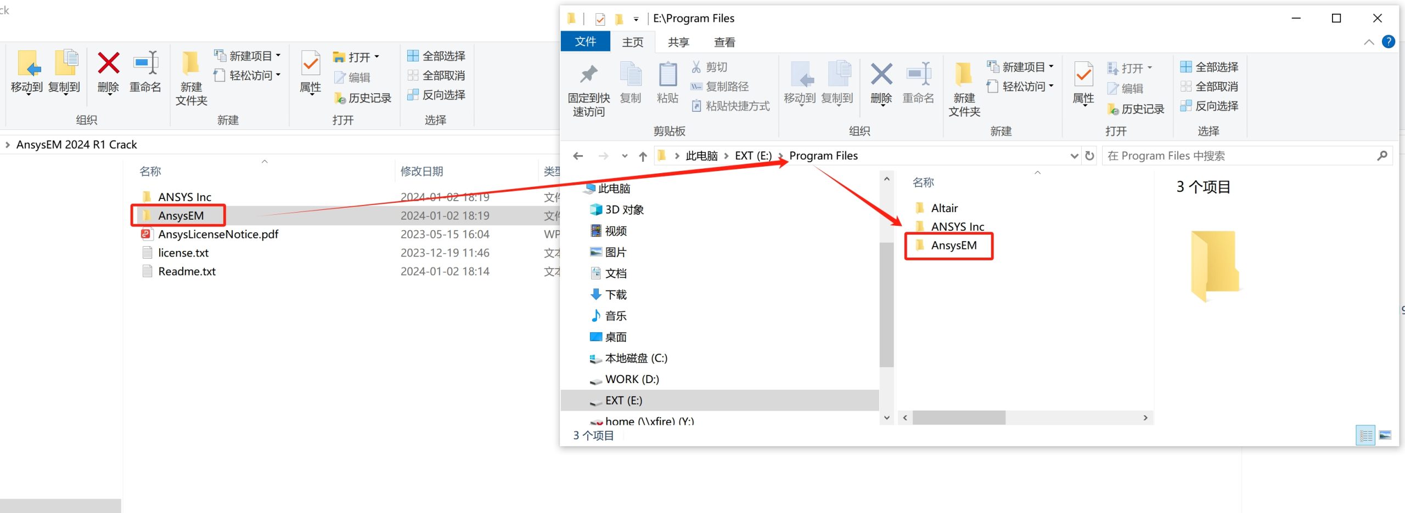The image size is (1405, 513).
Task: Open Easy access dropdown in Program Files window
Action: tap(1020, 87)
